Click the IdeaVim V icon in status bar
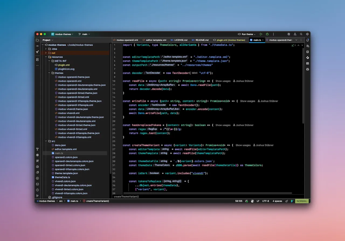The width and height of the screenshot is (345, 241). (x=292, y=201)
